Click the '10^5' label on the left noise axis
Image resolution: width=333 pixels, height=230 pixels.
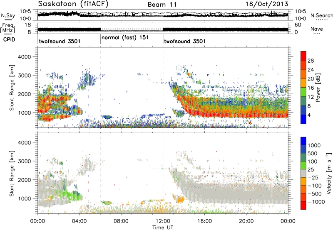[x=25, y=11]
